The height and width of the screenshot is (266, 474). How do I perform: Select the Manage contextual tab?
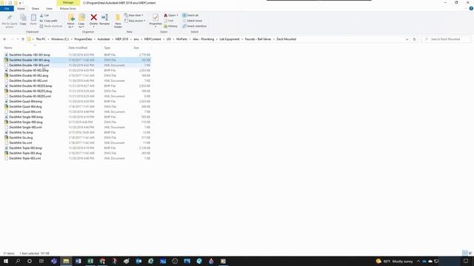point(68,3)
